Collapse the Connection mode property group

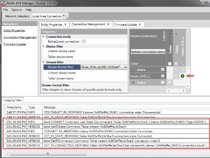43,36
